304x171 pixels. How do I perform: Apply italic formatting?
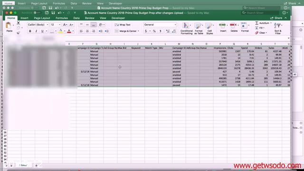pos(36,31)
